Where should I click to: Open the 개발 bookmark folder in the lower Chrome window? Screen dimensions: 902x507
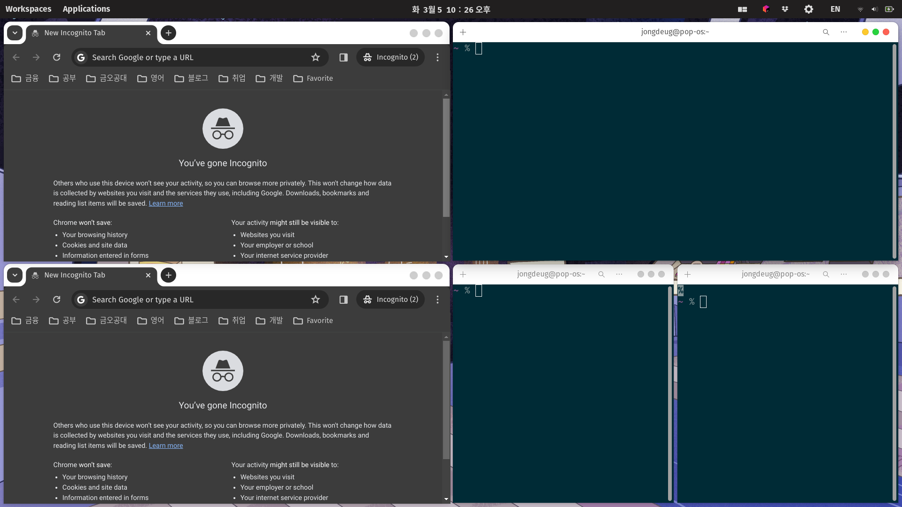(x=269, y=321)
